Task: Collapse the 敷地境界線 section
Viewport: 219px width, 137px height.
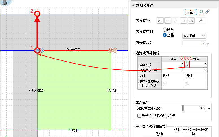Action: (x=133, y=5)
